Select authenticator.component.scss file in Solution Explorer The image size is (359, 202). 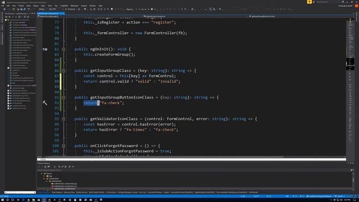click(x=65, y=186)
